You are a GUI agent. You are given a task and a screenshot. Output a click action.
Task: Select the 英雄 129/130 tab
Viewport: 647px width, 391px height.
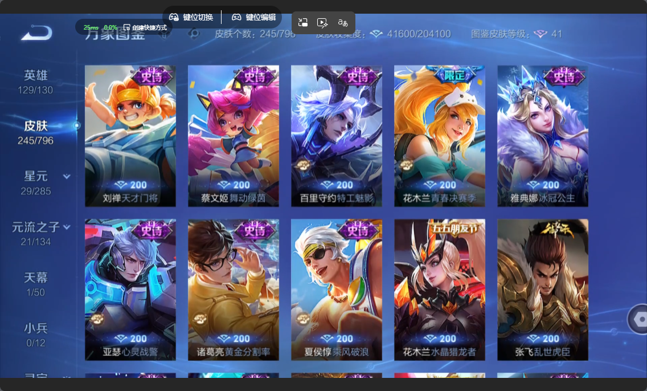(x=35, y=82)
